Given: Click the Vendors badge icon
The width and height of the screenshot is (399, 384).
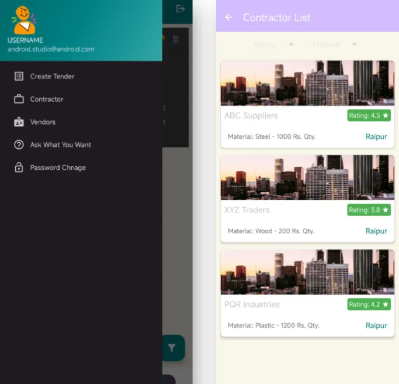Looking at the screenshot, I should click(19, 122).
